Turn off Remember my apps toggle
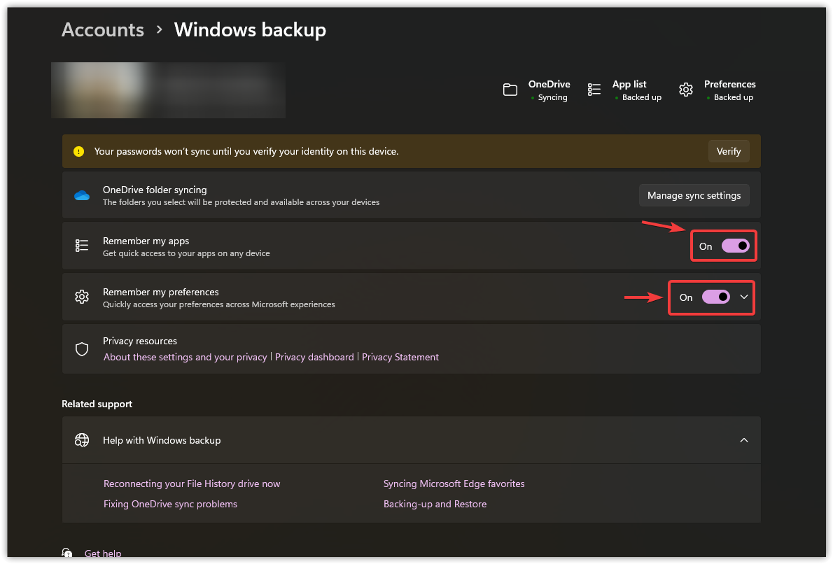 tap(735, 246)
